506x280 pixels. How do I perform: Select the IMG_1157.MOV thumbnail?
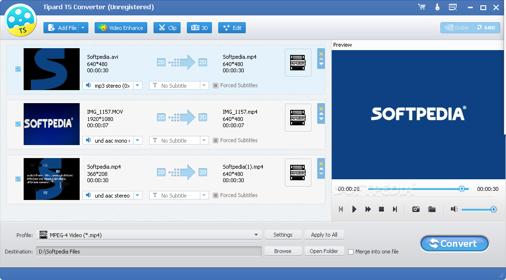click(x=52, y=124)
